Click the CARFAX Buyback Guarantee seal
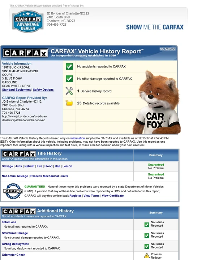Viewport: 197px width, 260px height. [x=13, y=191]
